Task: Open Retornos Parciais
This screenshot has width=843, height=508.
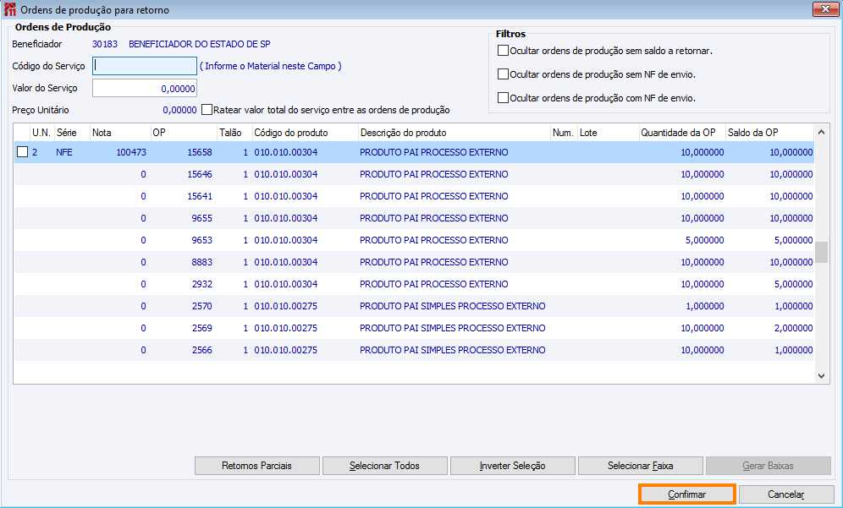Action: tap(257, 466)
